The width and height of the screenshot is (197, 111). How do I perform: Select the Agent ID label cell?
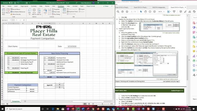50,85
